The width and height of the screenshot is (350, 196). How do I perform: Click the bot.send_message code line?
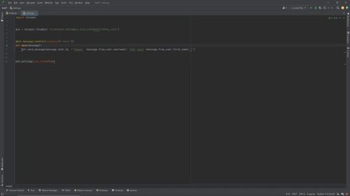108,50
